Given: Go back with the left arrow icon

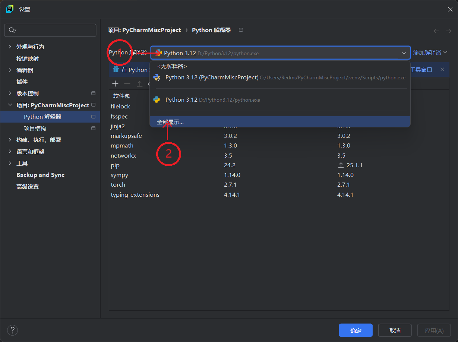Looking at the screenshot, I should pyautogui.click(x=436, y=31).
